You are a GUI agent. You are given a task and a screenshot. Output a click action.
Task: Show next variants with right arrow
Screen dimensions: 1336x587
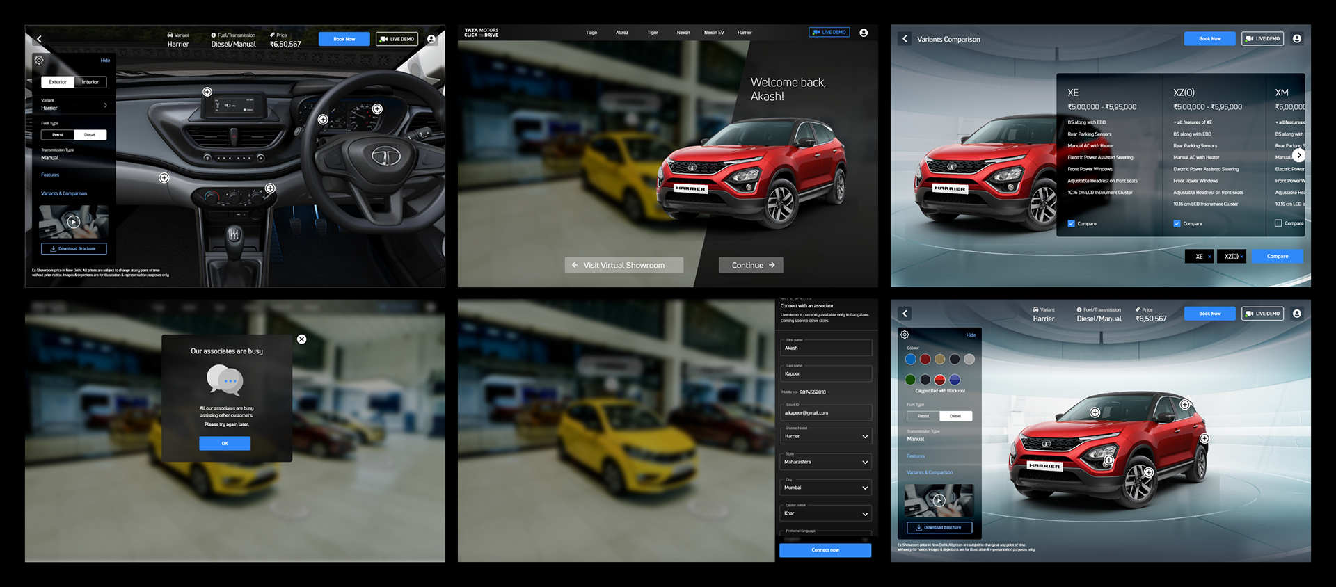point(1299,156)
